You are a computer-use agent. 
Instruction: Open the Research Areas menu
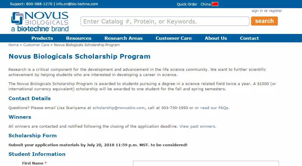pyautogui.click(x=123, y=38)
